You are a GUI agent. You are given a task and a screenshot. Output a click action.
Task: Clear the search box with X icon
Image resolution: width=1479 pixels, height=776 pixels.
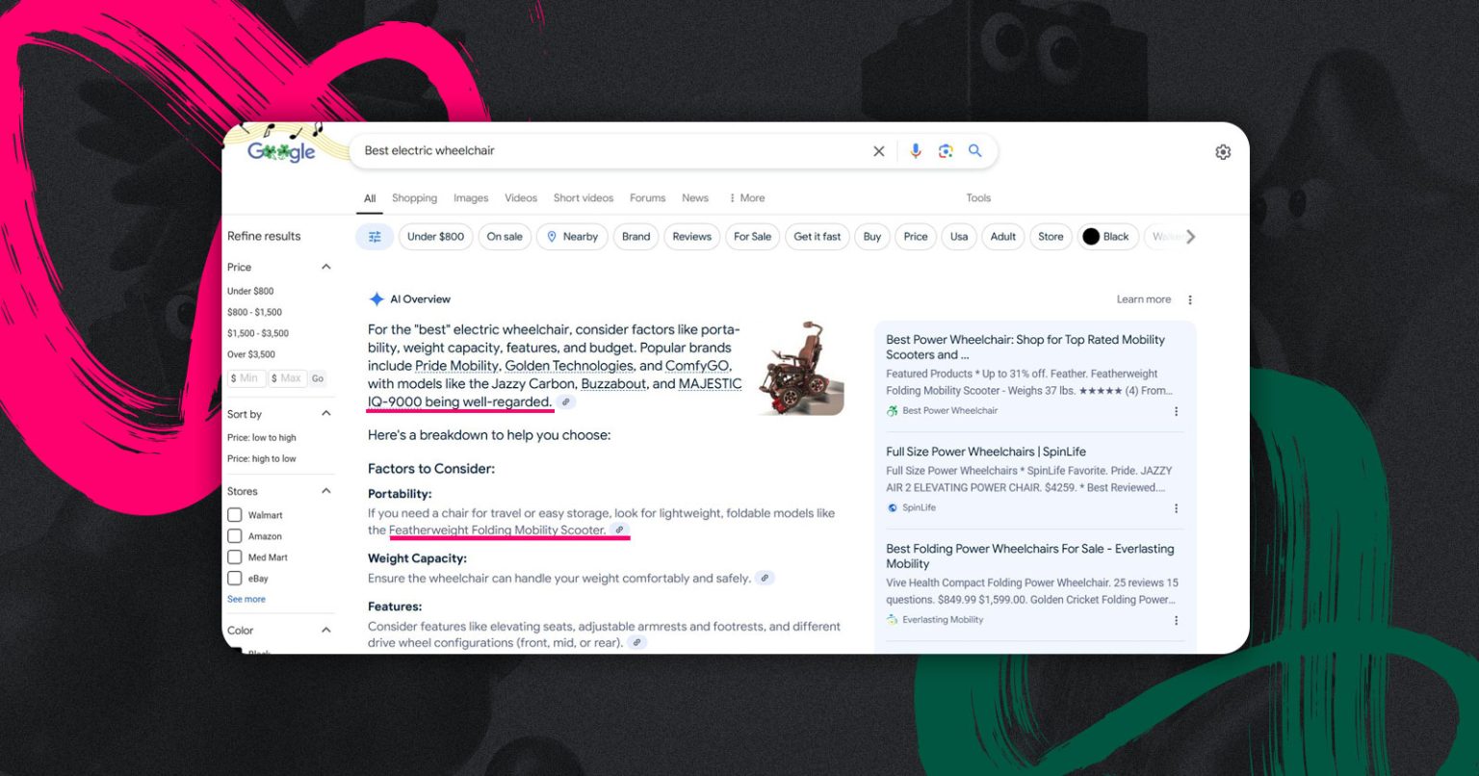click(x=878, y=151)
